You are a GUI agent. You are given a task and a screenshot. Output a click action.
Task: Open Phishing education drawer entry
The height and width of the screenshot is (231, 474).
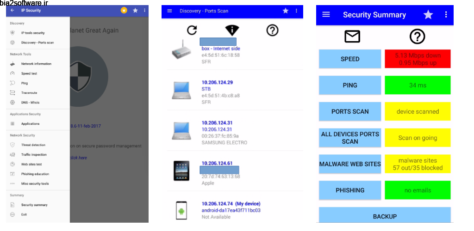[x=38, y=174]
